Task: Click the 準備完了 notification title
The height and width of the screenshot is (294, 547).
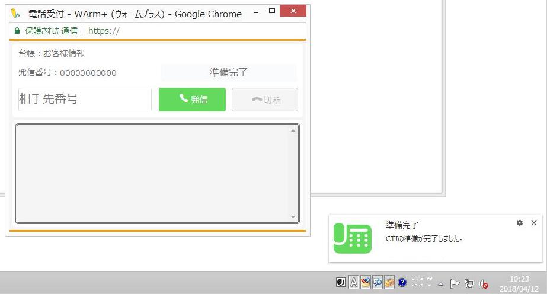Action: coord(402,225)
